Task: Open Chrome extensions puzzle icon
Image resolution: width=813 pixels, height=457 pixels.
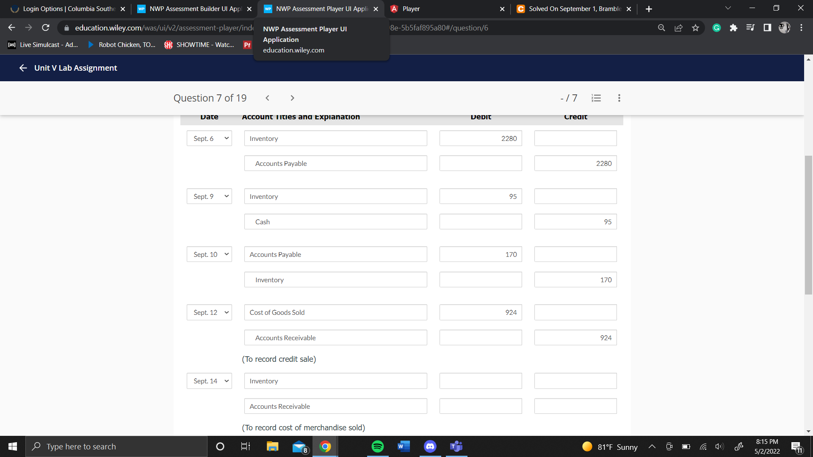Action: [733, 28]
